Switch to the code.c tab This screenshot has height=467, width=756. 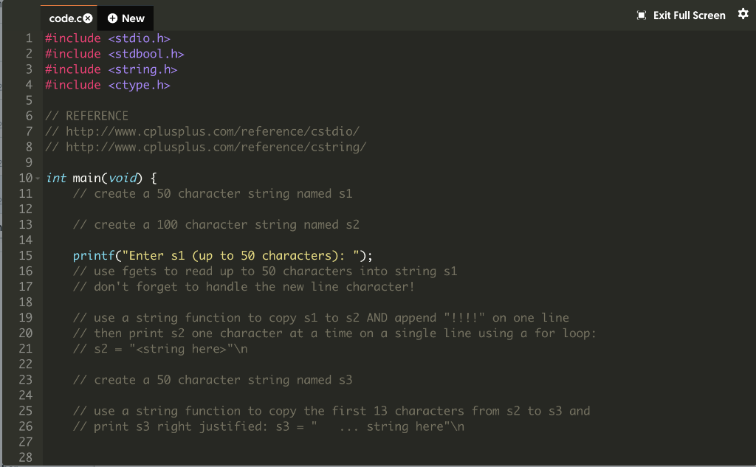66,18
